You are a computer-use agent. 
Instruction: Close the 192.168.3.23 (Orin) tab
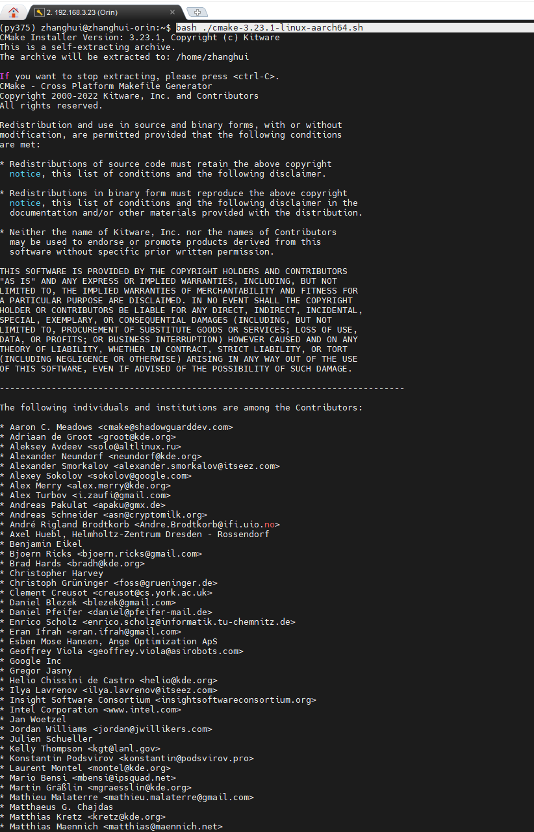coord(173,12)
